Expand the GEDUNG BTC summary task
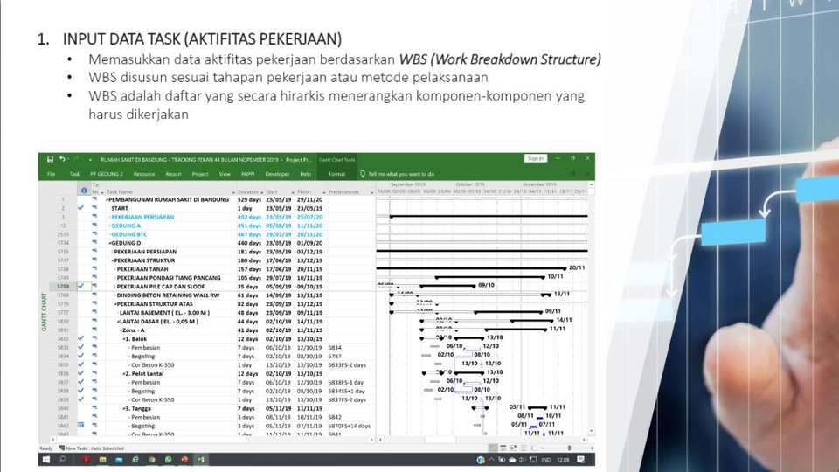839x472 pixels. [x=110, y=234]
